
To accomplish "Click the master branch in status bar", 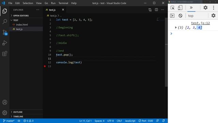I will (9, 121).
